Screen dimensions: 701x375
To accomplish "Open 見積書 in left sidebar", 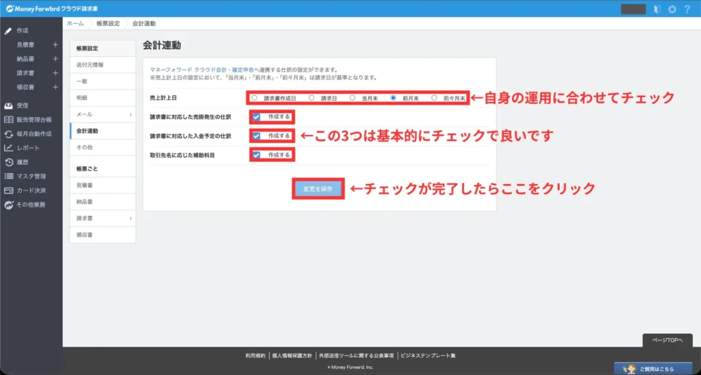I will click(25, 44).
